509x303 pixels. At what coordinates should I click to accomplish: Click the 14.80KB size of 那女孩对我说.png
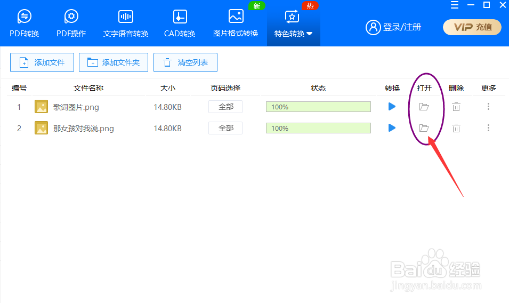167,129
